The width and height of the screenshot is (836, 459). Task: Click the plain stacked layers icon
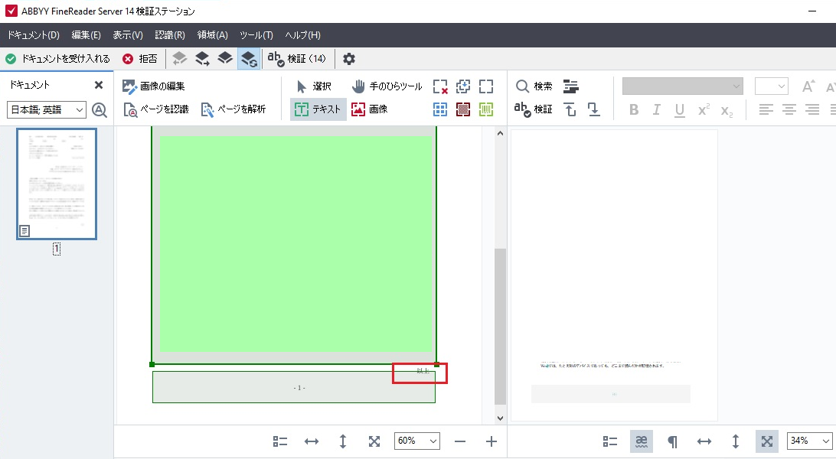225,59
